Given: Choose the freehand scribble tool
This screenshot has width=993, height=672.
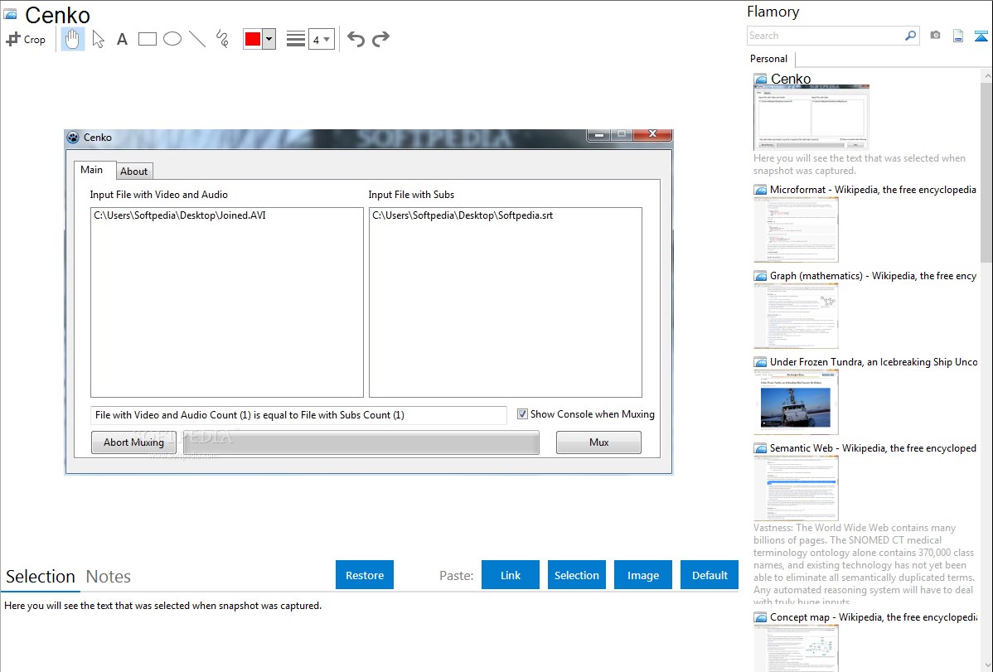Looking at the screenshot, I should coord(222,39).
